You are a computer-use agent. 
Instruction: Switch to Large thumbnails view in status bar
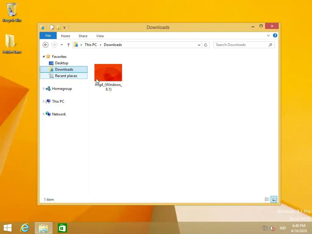pos(274,199)
